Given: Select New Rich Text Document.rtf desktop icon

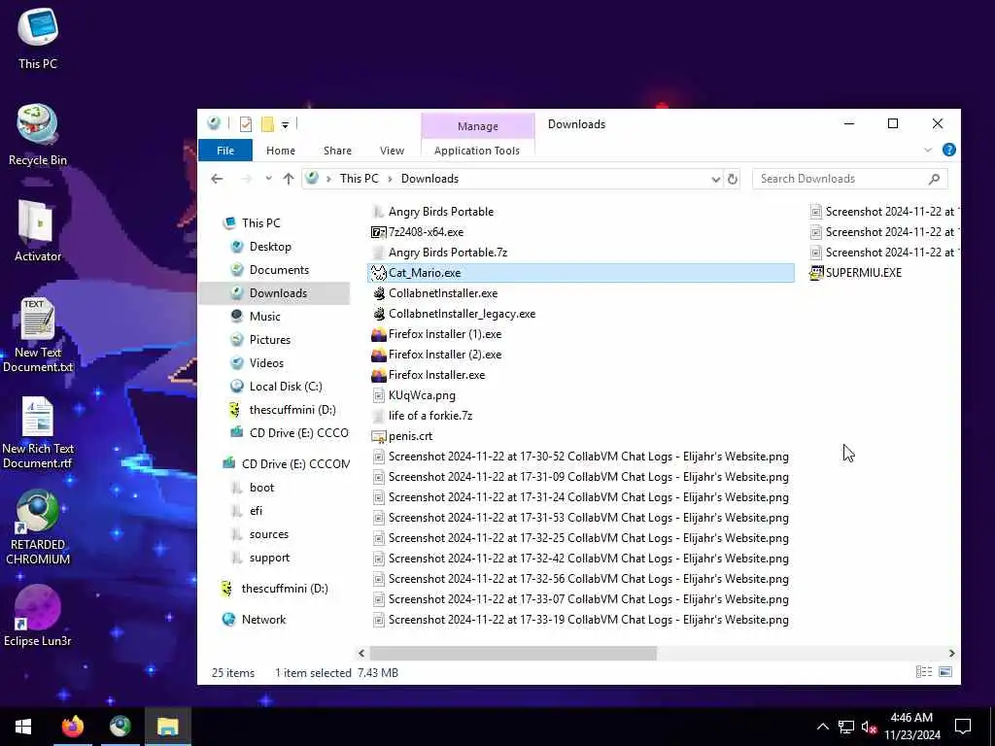Looking at the screenshot, I should tap(38, 432).
